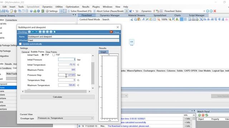Open the Insert menu

pyautogui.click(x=13, y=7)
